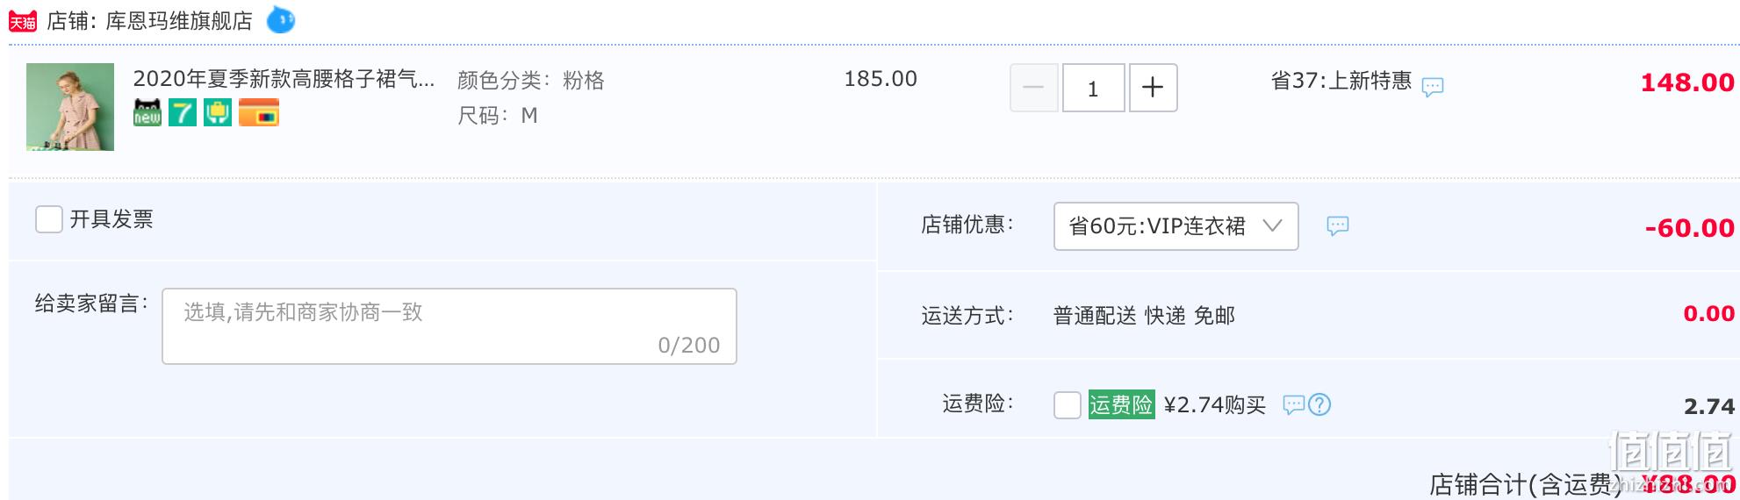This screenshot has width=1740, height=500.
Task: Click the comment icon next to ¥2.74购买
Action: point(1294,404)
